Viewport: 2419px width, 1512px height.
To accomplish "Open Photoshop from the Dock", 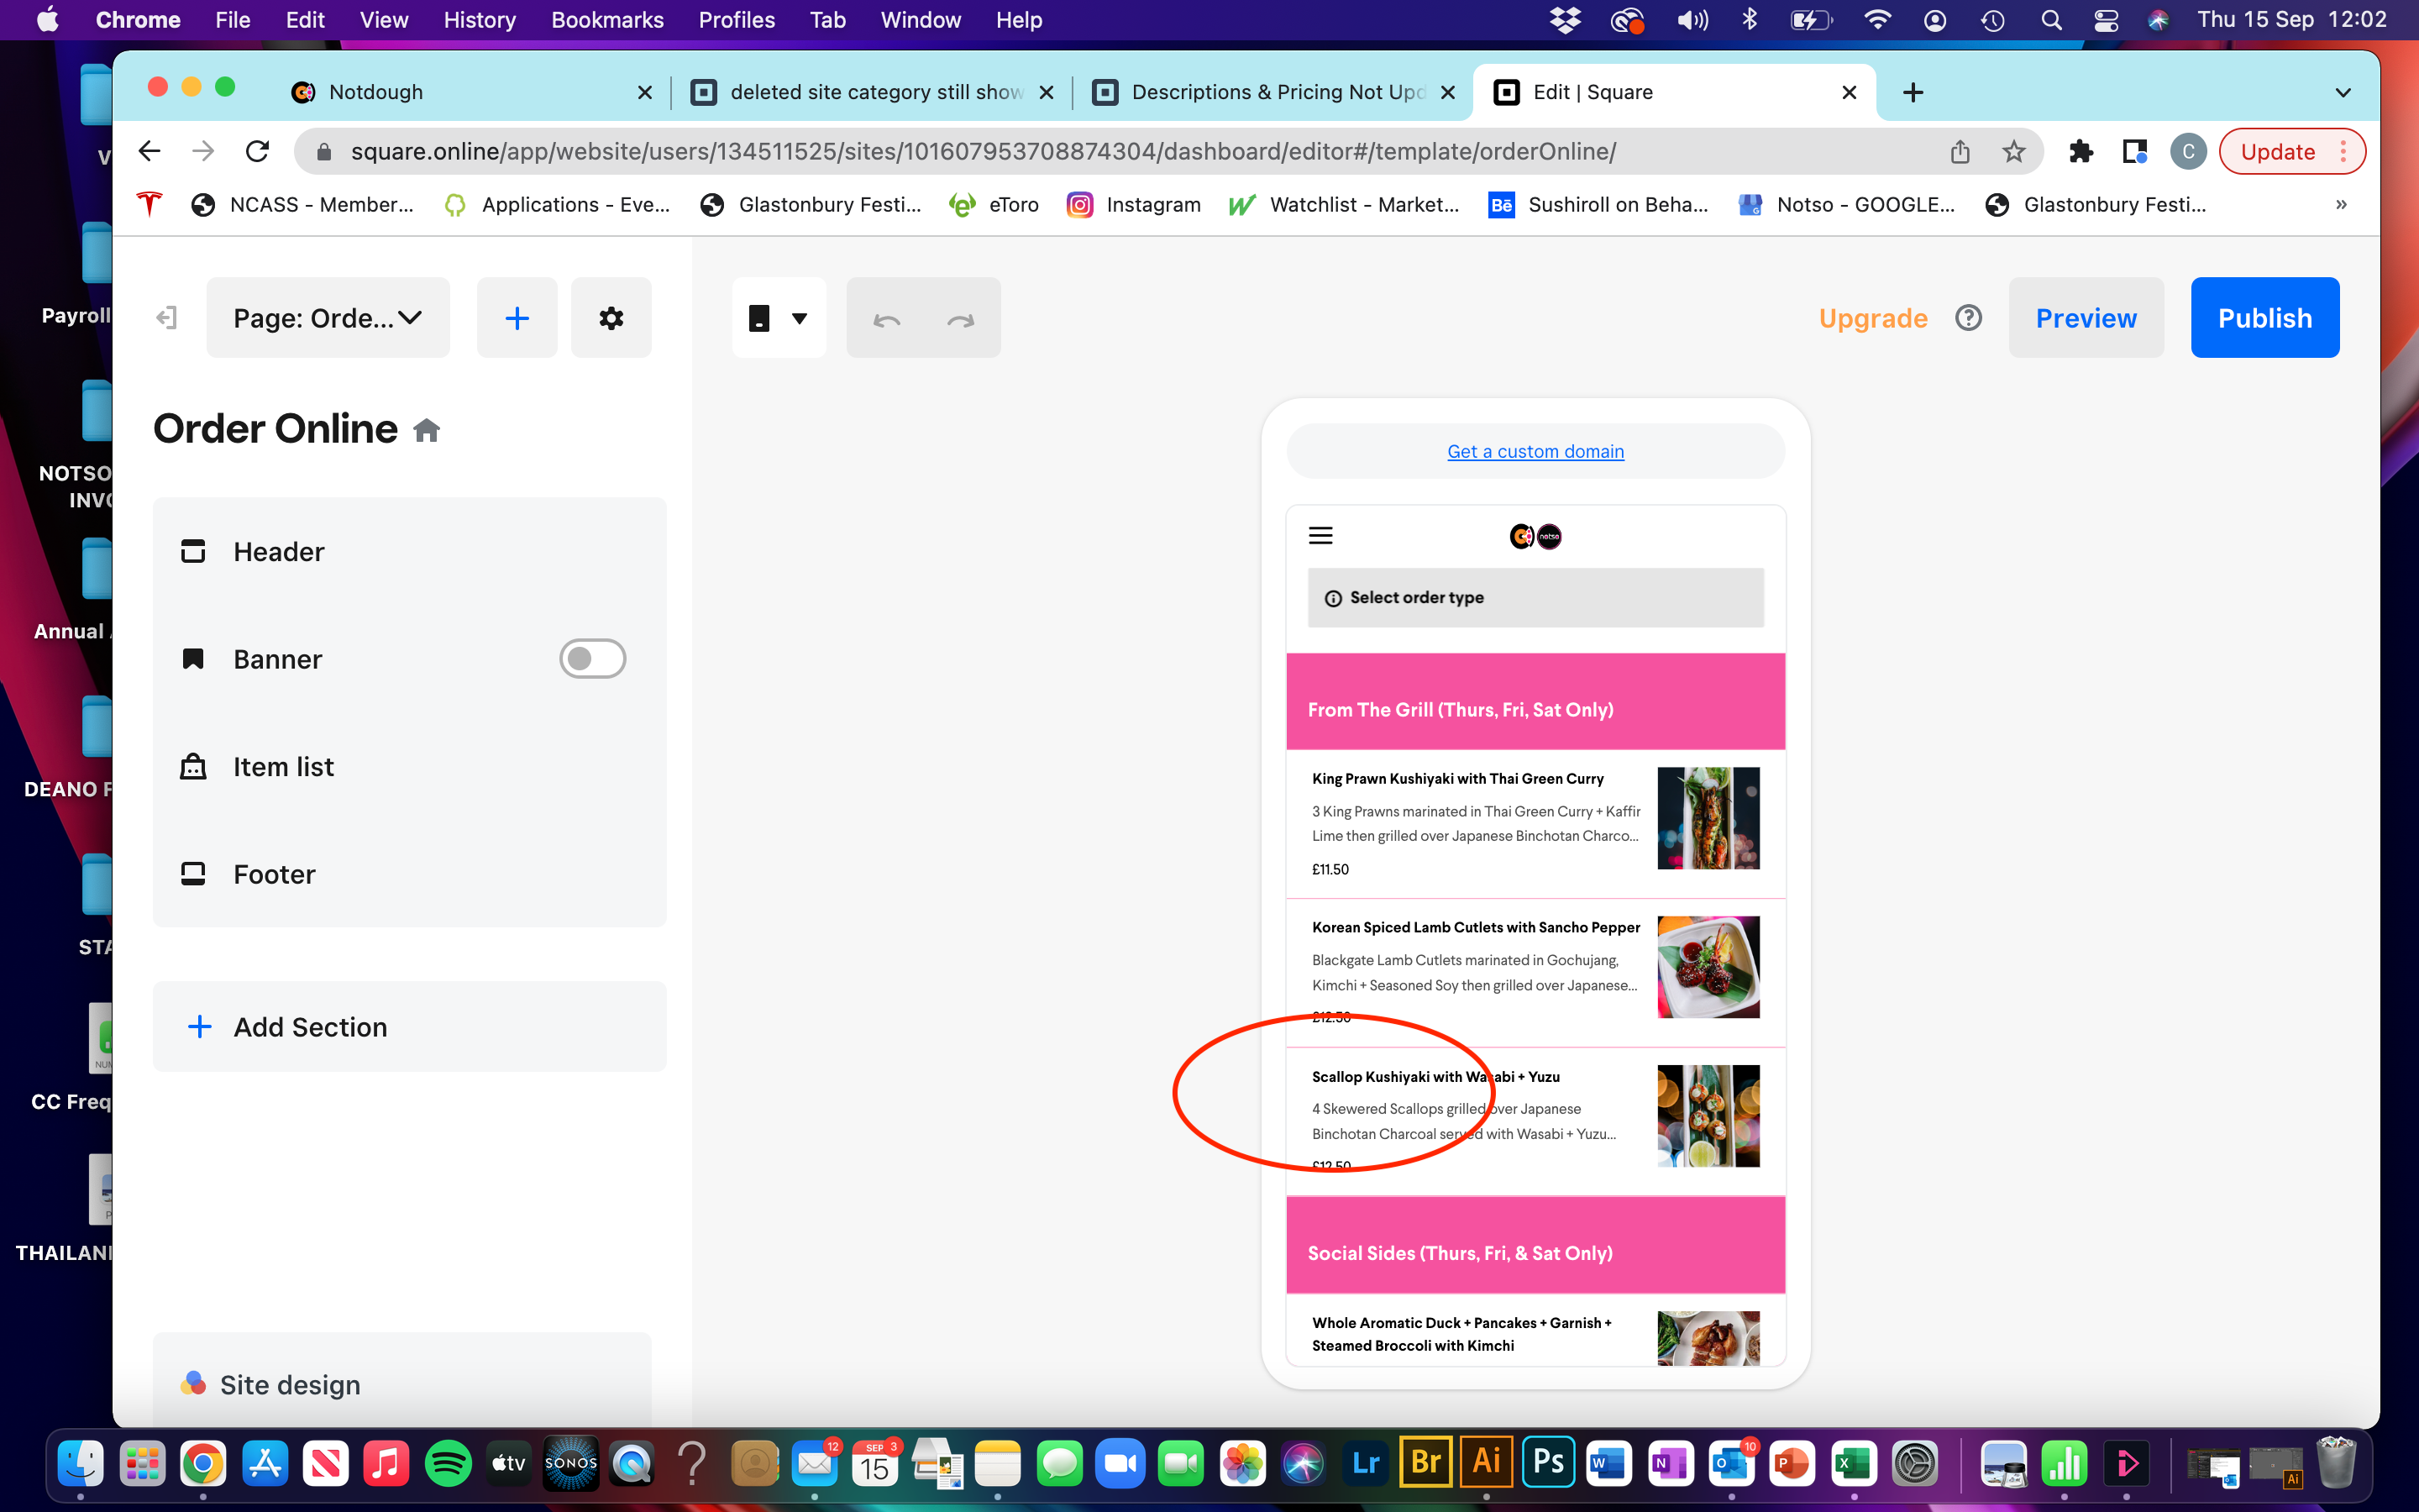I will (1548, 1461).
